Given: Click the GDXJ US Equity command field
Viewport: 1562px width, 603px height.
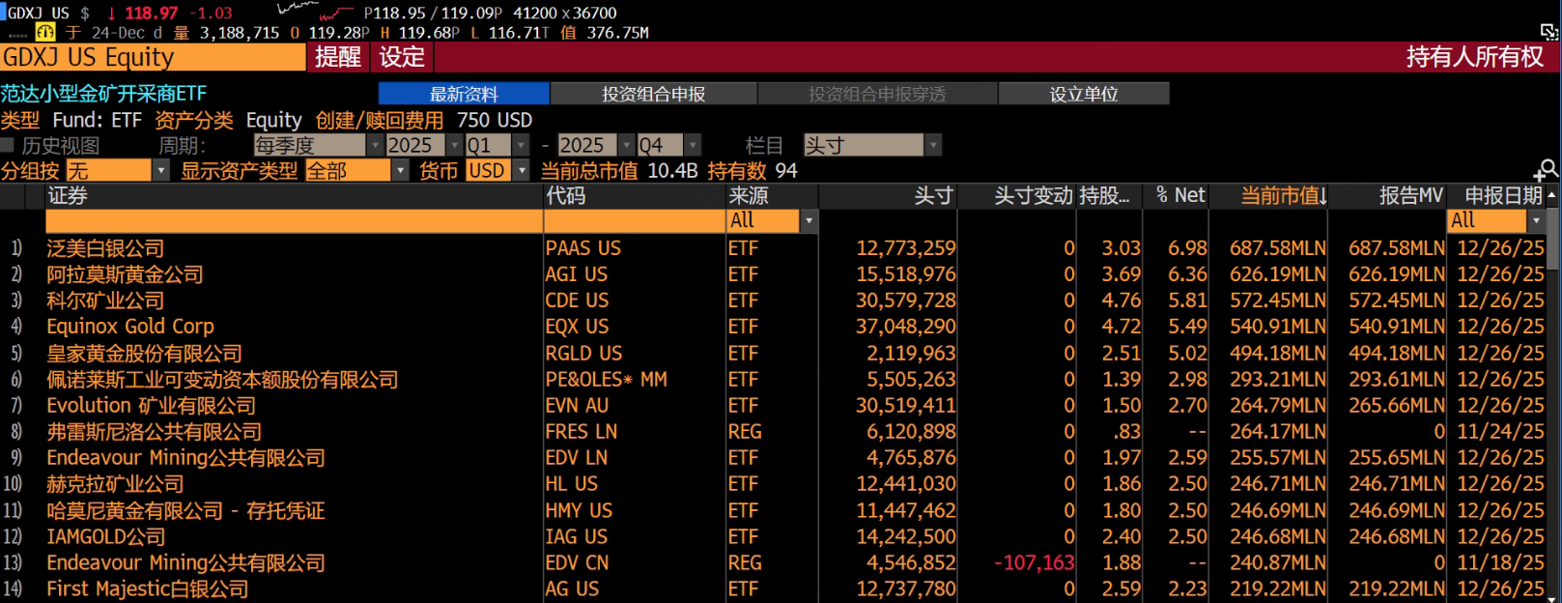Looking at the screenshot, I should click(153, 57).
